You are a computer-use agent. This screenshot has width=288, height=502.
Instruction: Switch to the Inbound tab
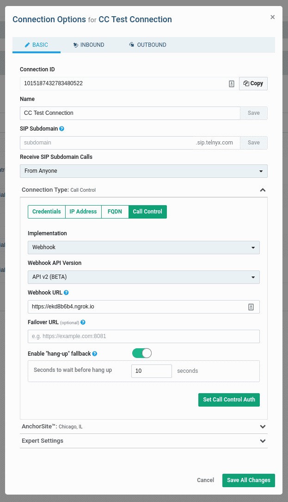click(x=89, y=45)
